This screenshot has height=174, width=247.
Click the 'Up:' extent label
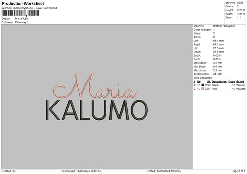click(196, 48)
